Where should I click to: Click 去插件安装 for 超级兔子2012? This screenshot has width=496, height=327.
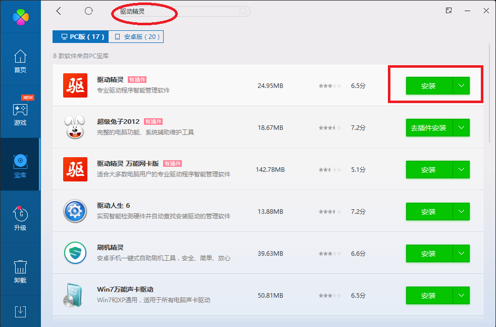click(x=429, y=127)
